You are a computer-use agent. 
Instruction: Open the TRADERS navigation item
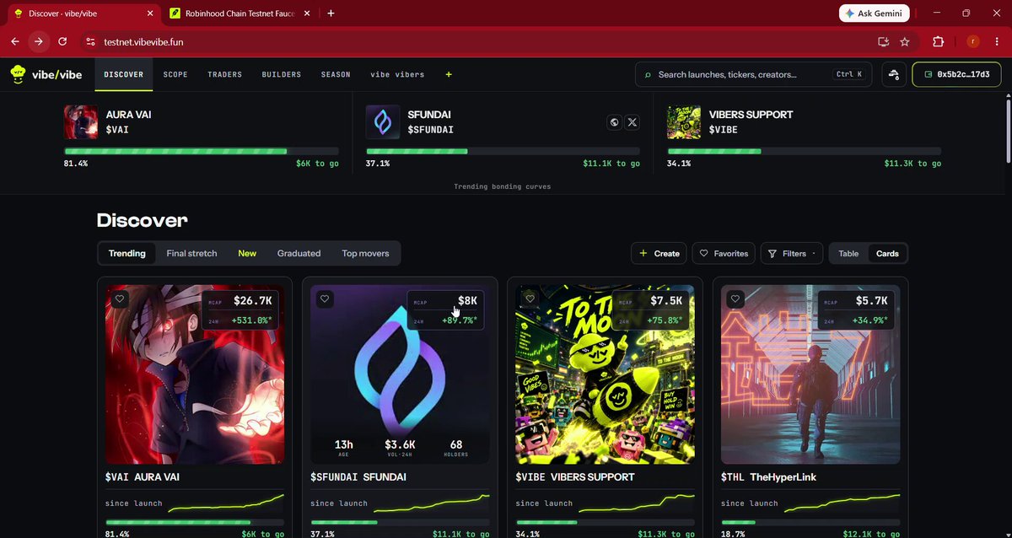pos(224,74)
